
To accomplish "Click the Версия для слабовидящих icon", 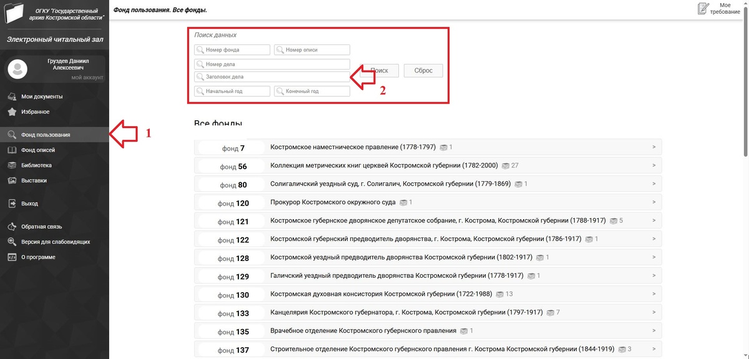I will [11, 242].
